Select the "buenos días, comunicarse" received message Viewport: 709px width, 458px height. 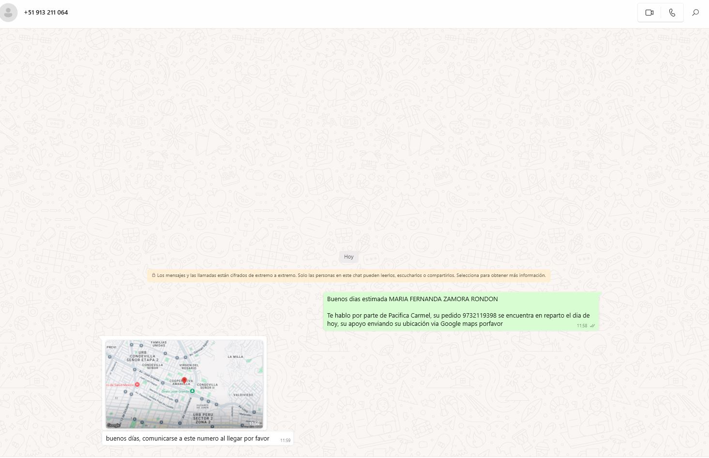187,439
